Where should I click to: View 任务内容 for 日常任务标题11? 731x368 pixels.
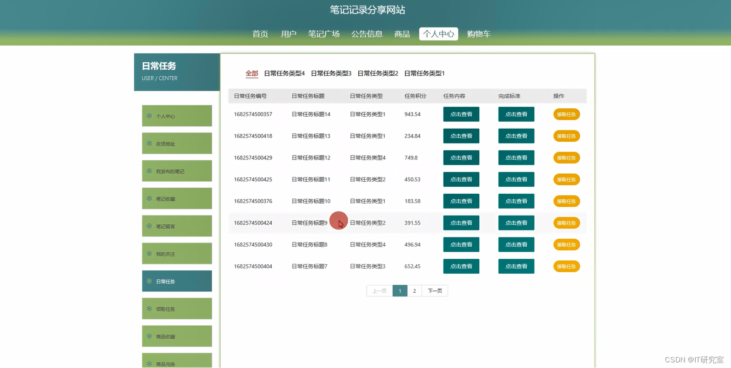click(x=461, y=179)
